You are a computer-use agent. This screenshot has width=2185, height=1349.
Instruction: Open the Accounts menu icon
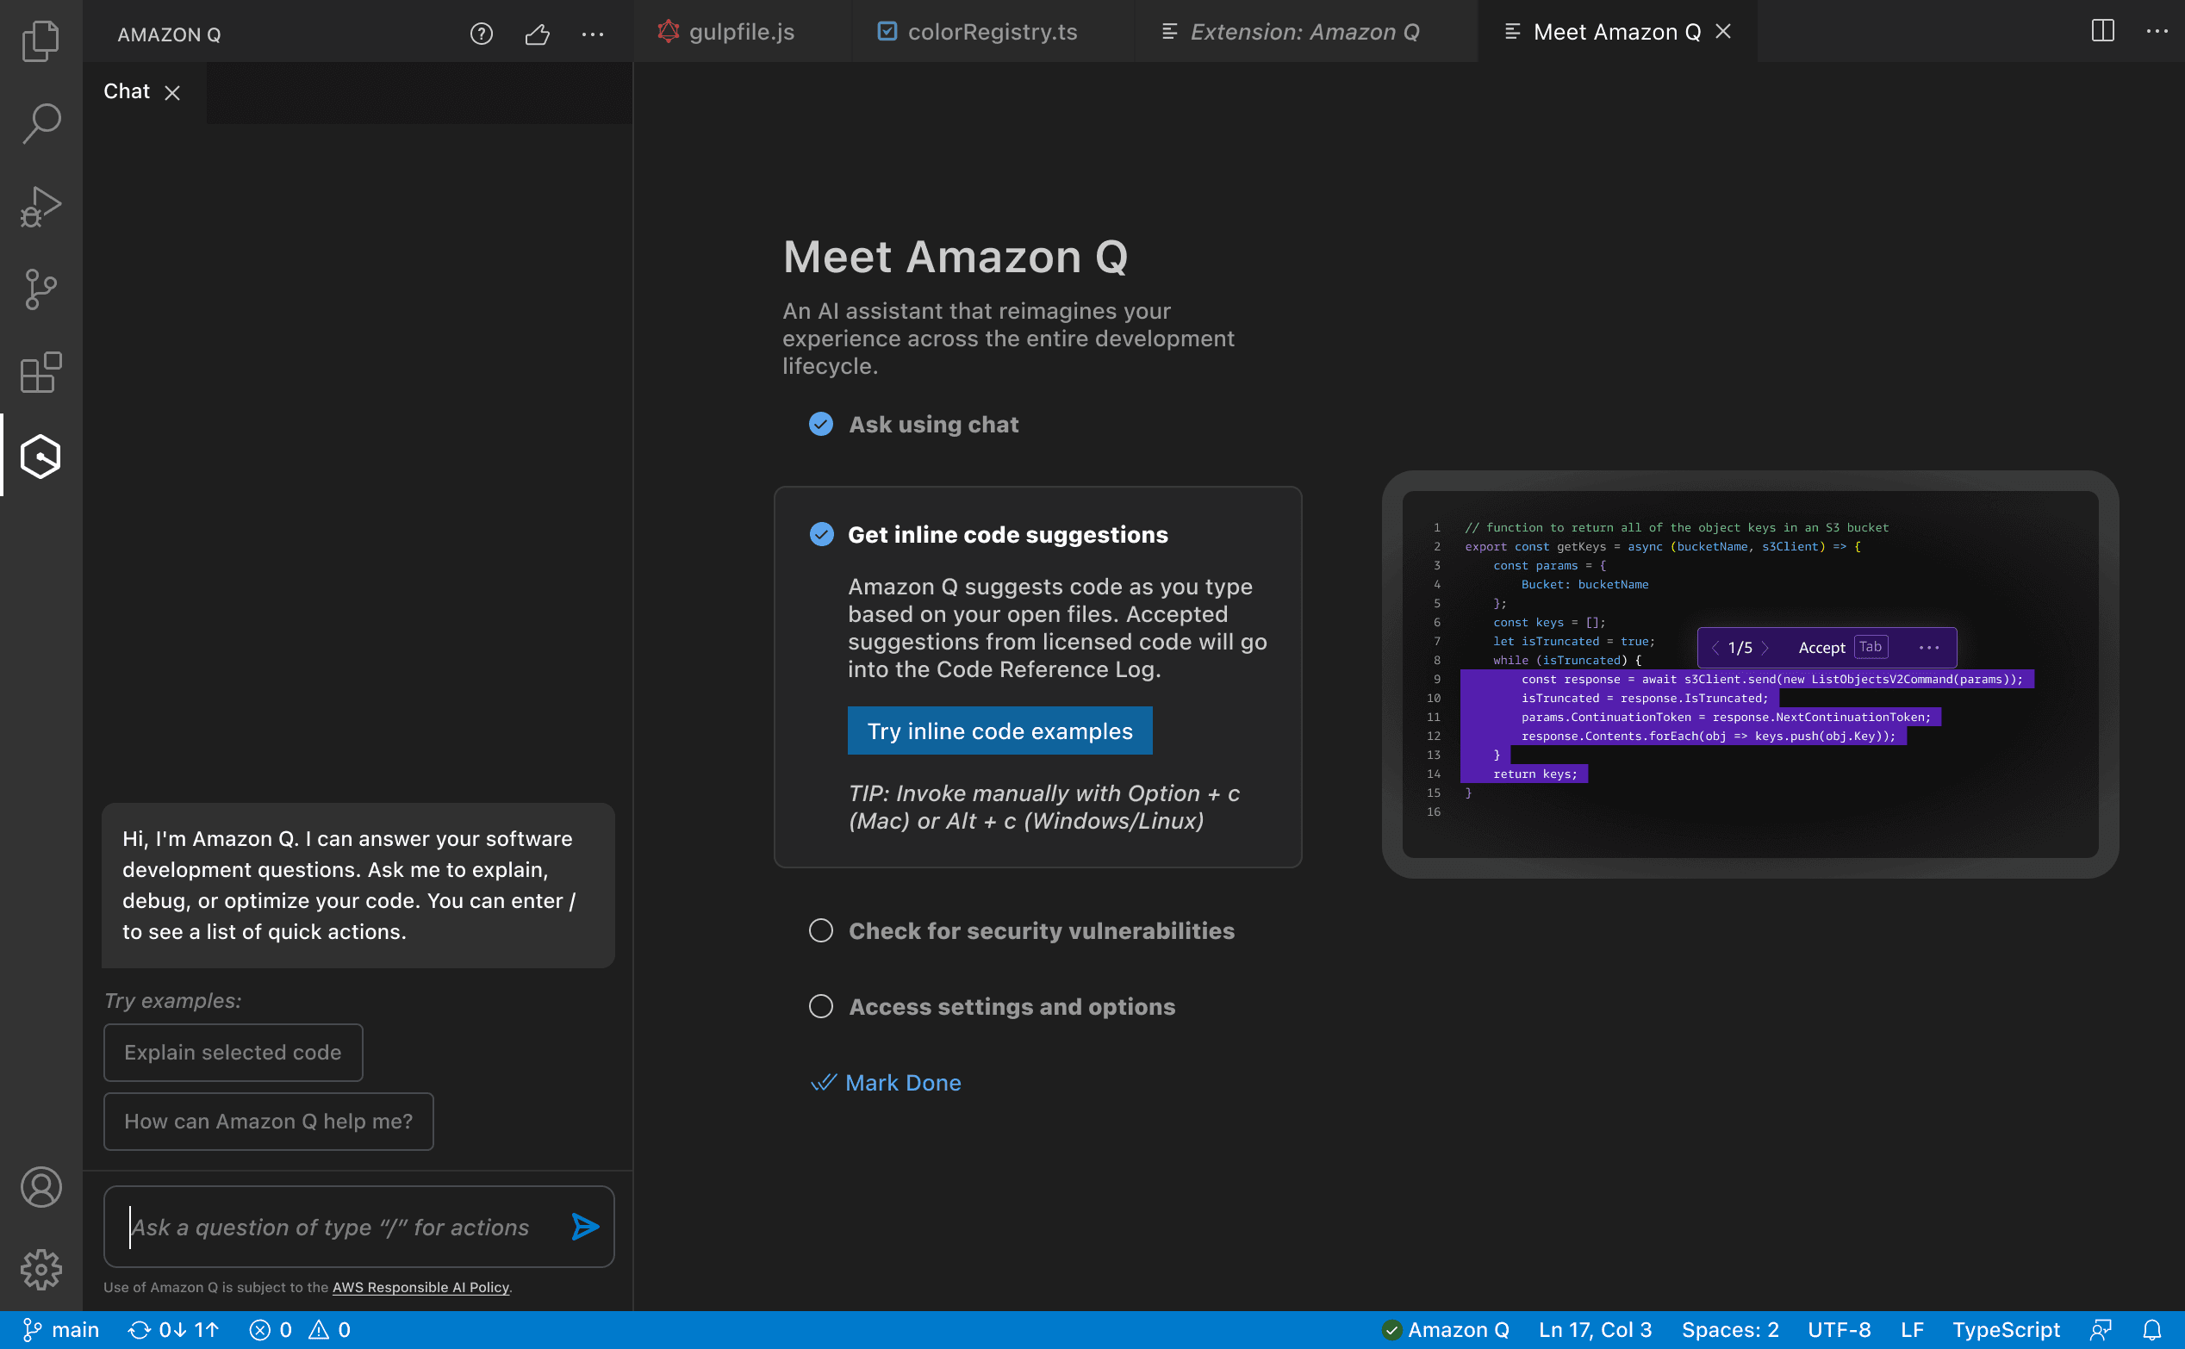point(40,1187)
